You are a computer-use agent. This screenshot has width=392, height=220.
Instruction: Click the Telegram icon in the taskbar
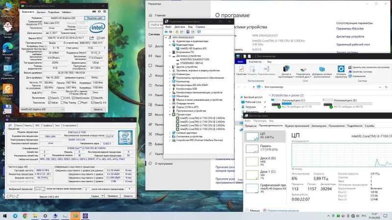[x=15, y=216]
